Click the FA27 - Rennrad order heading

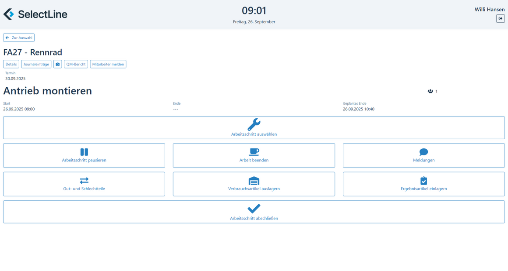[33, 52]
